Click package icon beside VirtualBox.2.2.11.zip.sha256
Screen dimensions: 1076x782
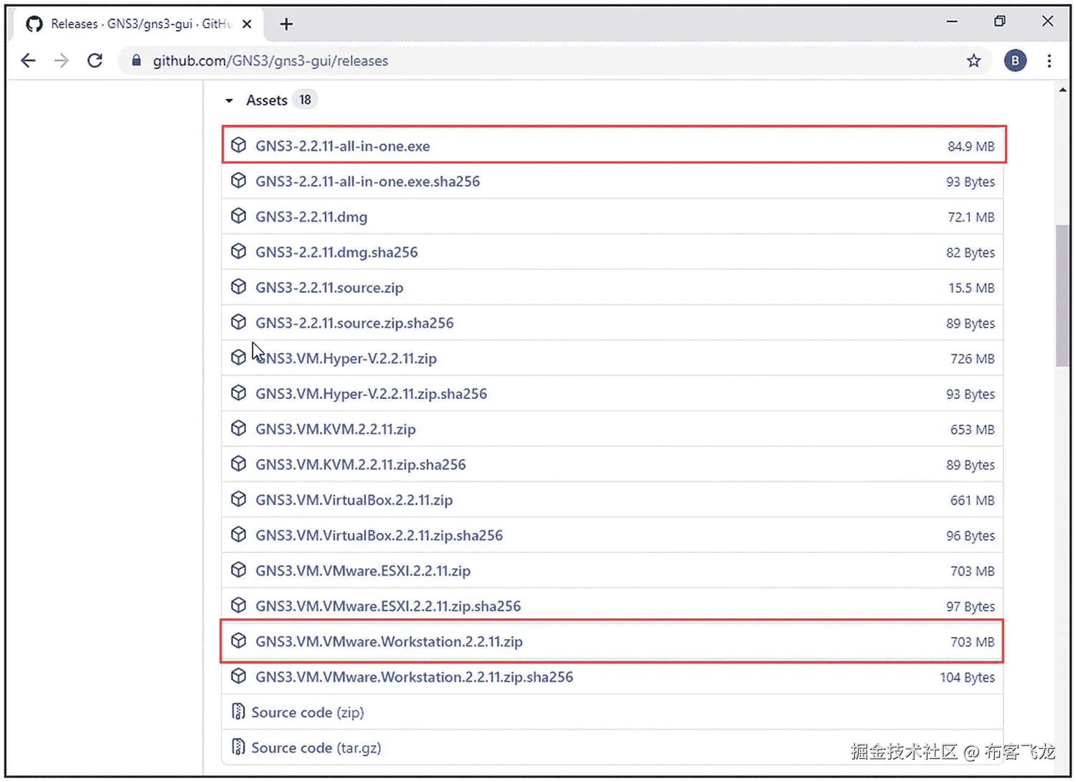pos(239,534)
